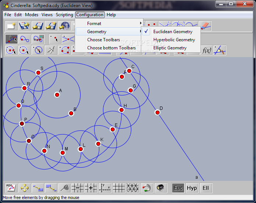The image size is (256, 203).
Task: Expand the Geometry submenu entry
Action: point(109,32)
